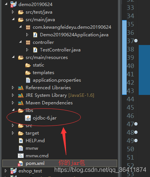Click the controller package icon
150x177 pixels.
tap(28, 42)
